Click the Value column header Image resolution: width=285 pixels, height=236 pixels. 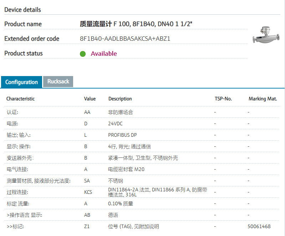90,99
